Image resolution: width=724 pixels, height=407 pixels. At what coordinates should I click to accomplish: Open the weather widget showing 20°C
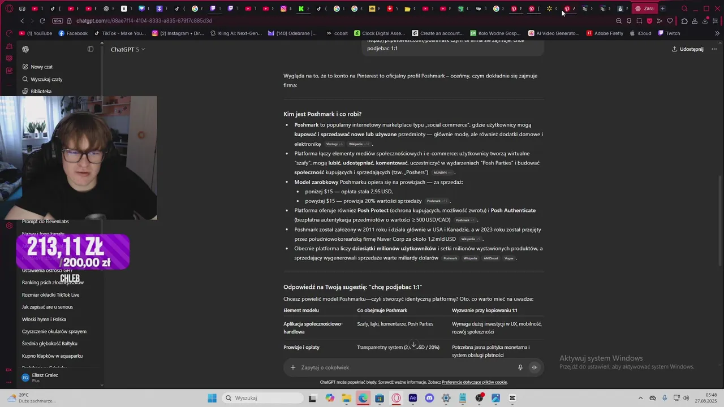pyautogui.click(x=31, y=398)
